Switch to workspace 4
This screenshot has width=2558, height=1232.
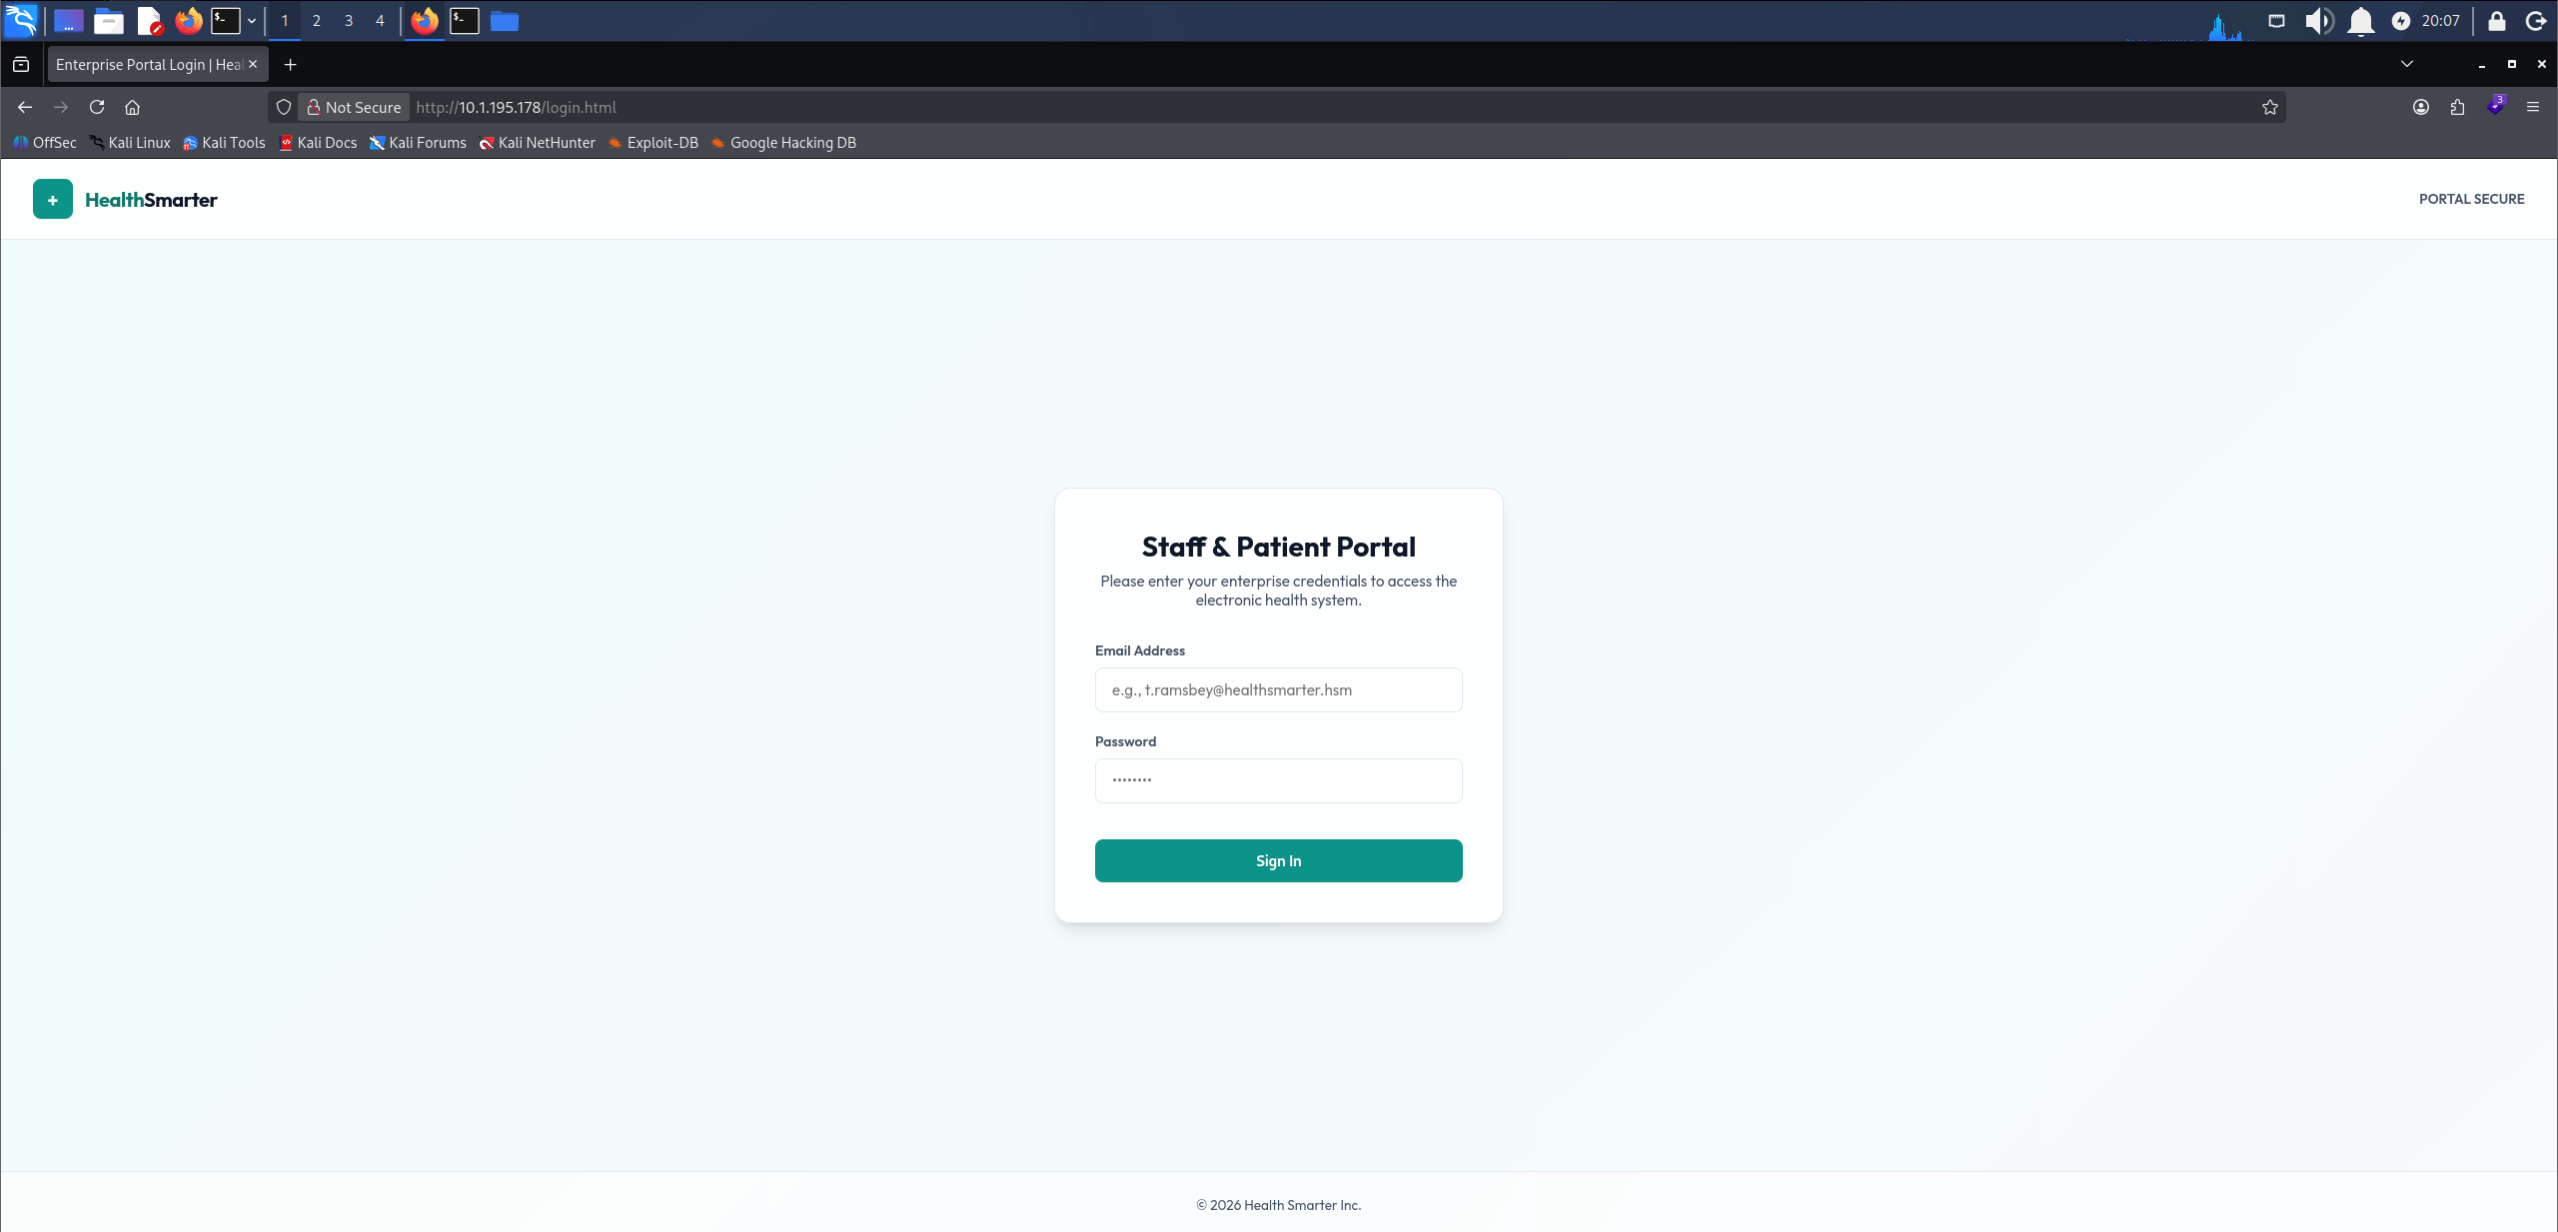(x=380, y=20)
